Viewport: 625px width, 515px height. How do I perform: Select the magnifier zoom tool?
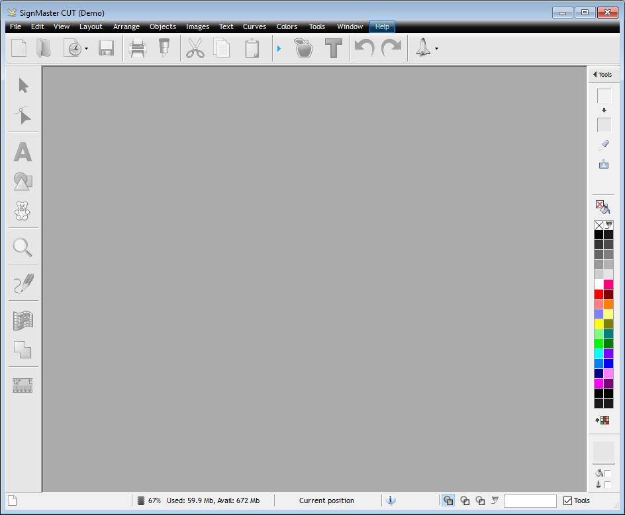tap(23, 247)
